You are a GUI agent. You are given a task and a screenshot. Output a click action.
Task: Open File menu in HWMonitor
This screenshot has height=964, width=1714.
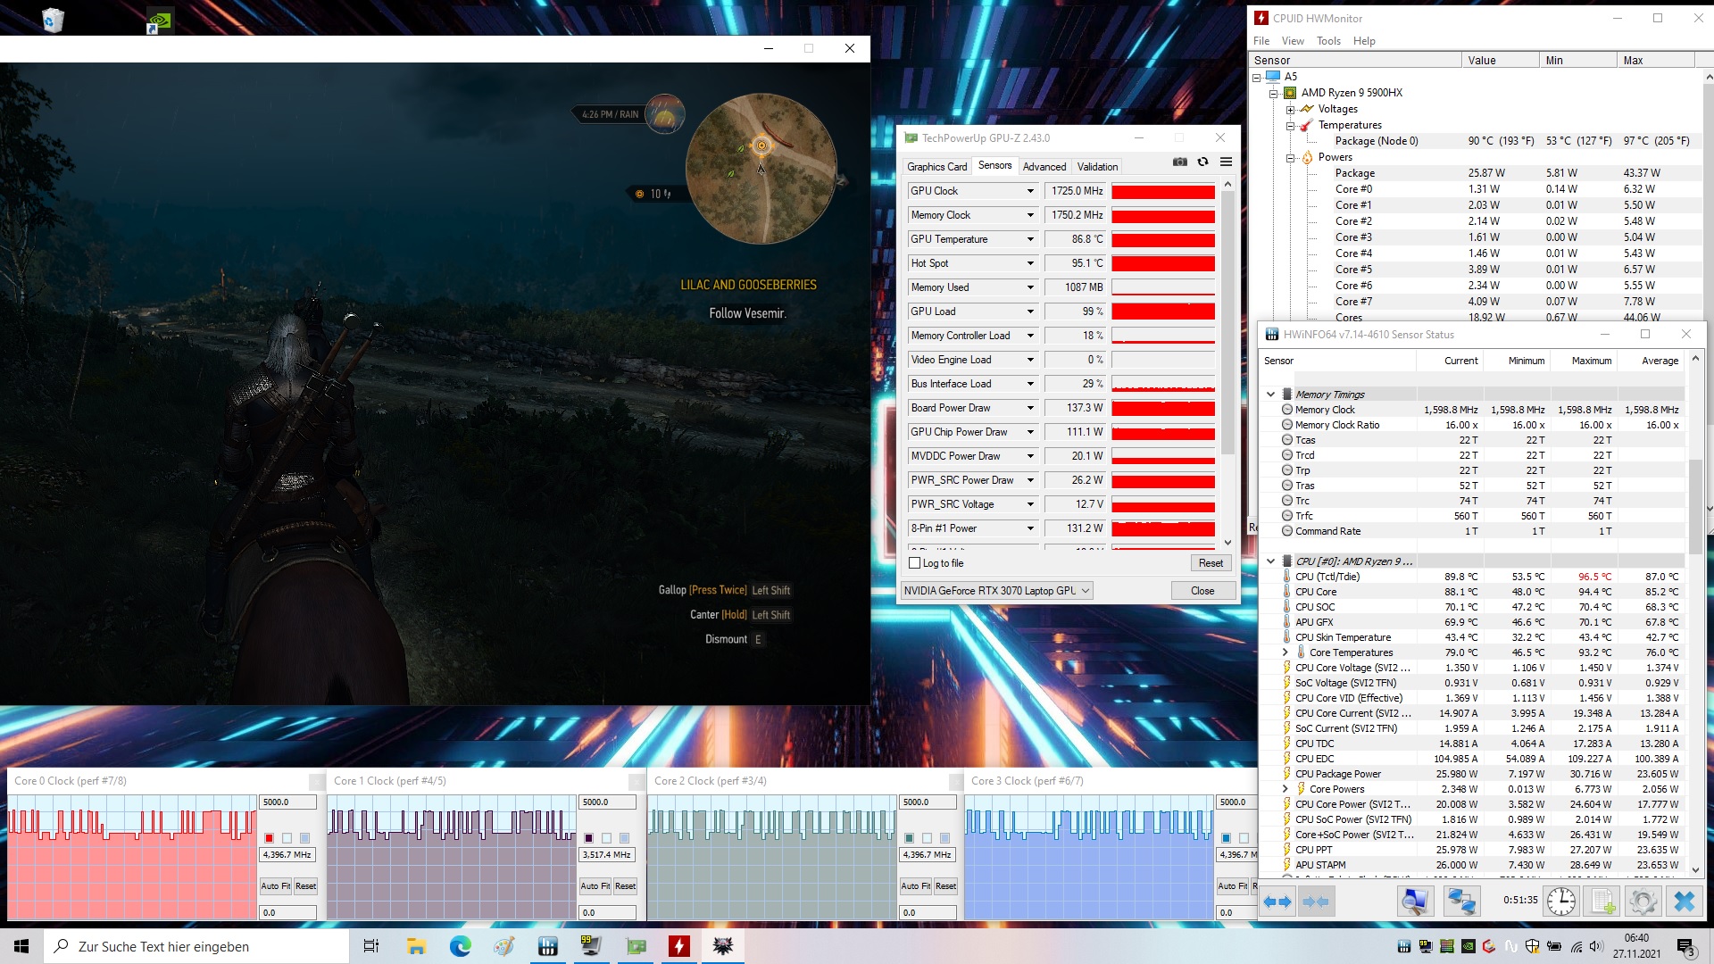1261,41
